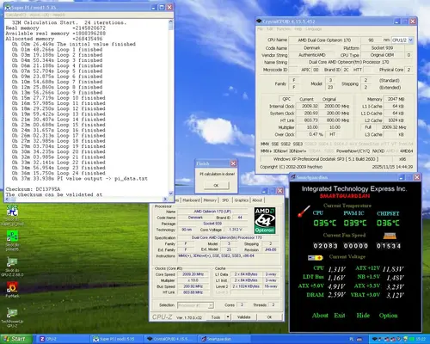The height and width of the screenshot is (344, 430).
Task: Click About in Smartguardian
Action: point(320,316)
